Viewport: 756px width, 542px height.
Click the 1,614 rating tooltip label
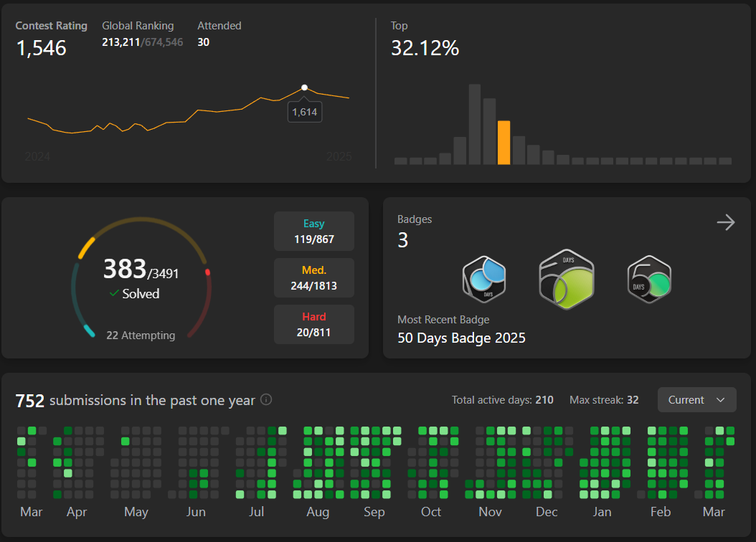304,112
